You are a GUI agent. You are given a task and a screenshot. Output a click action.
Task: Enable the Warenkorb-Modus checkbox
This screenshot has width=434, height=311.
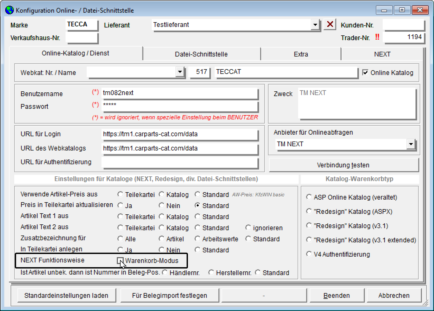coord(120,261)
